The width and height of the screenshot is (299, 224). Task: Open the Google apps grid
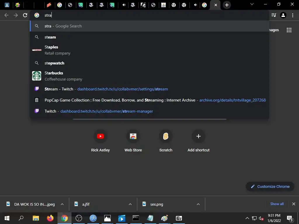pos(289,30)
